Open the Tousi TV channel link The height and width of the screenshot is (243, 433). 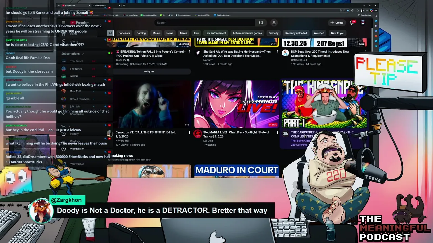click(x=120, y=60)
